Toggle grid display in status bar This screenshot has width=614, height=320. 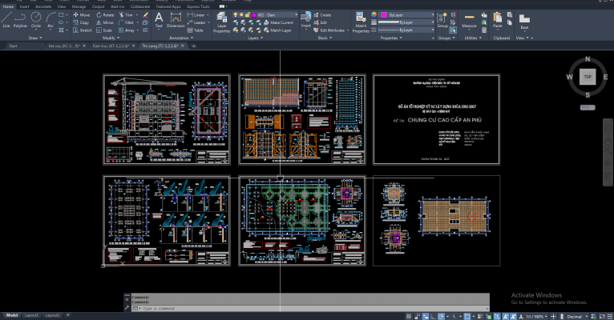[x=410, y=316]
